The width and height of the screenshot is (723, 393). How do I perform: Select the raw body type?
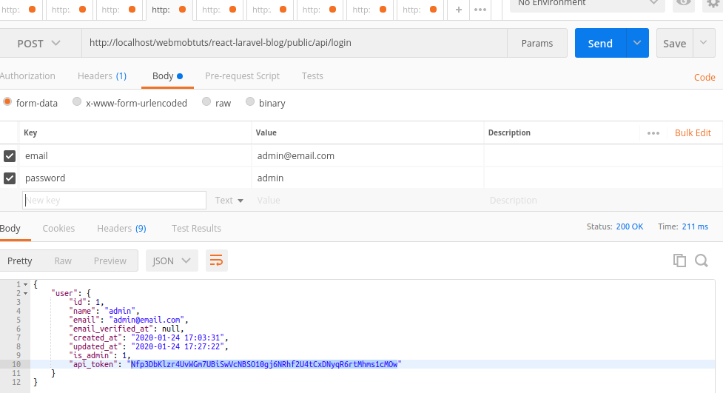pos(206,102)
